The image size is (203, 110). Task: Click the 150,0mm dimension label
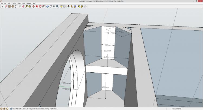pos(106,57)
